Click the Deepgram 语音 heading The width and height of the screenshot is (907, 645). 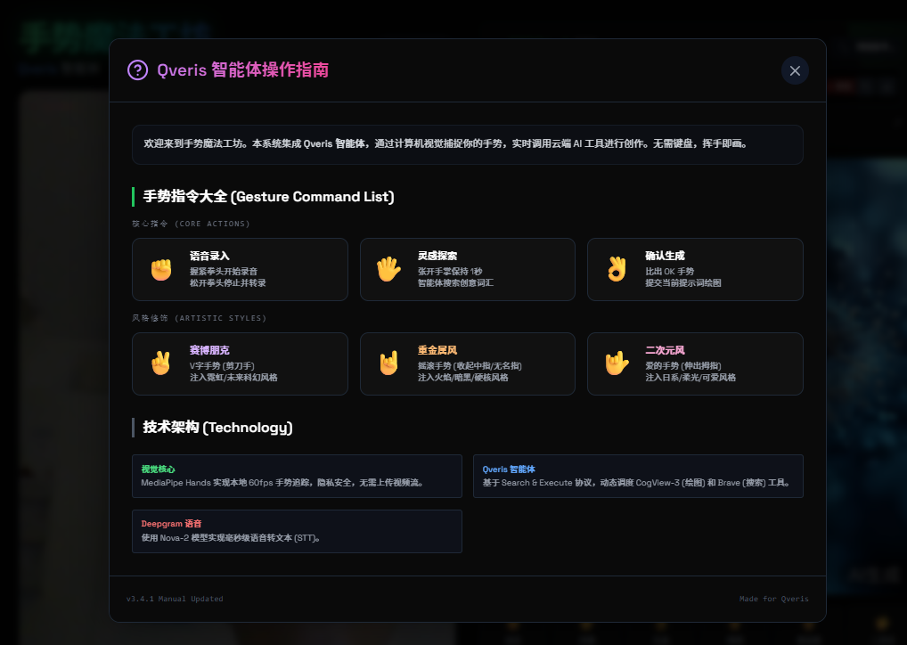point(171,524)
